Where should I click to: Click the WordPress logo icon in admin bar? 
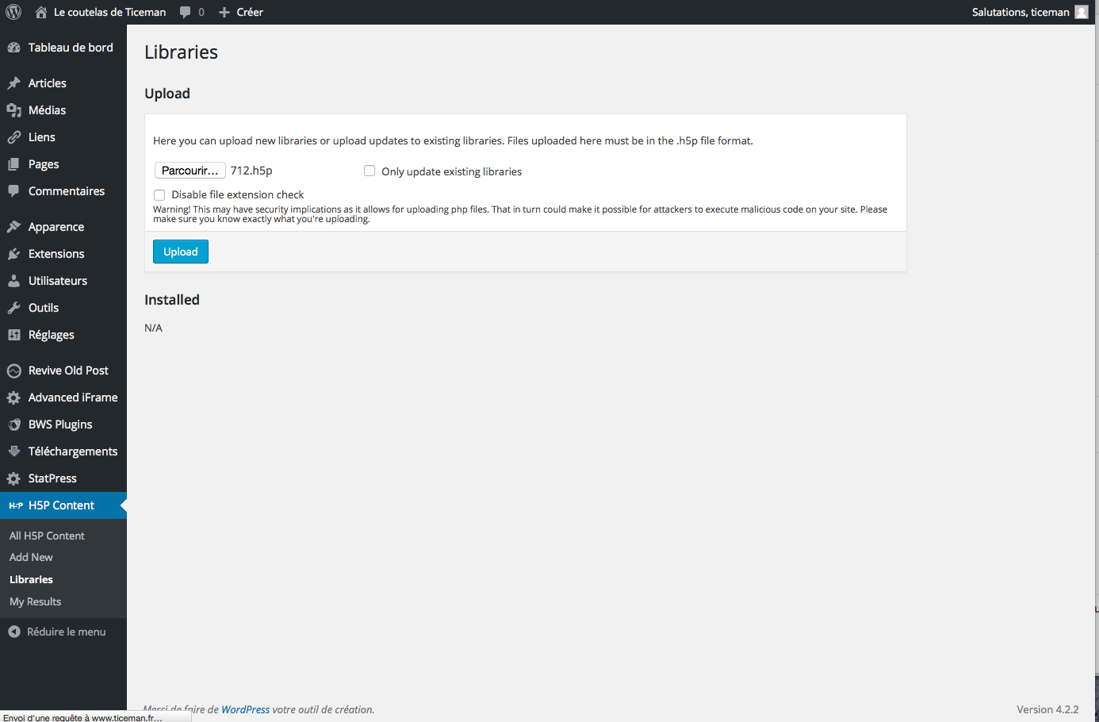pos(13,12)
